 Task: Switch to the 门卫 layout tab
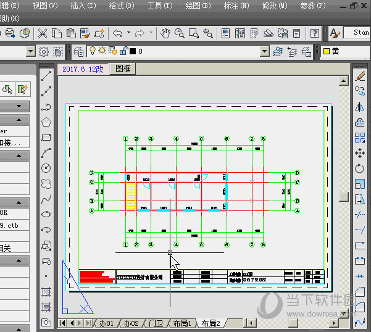pos(156,323)
